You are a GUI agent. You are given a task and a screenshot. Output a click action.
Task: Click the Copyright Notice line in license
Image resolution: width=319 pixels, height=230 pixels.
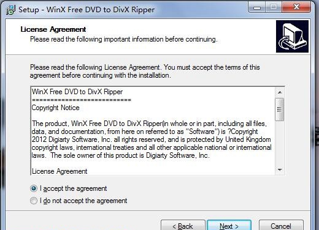click(56, 108)
